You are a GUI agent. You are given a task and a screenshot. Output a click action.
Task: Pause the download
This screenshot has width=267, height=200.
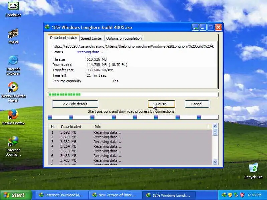tap(161, 104)
